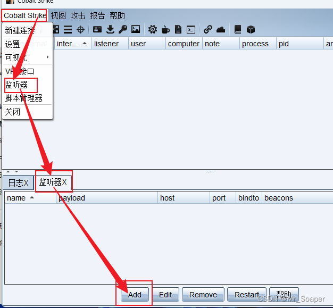Click the cloud manage web server icon

(x=221, y=30)
